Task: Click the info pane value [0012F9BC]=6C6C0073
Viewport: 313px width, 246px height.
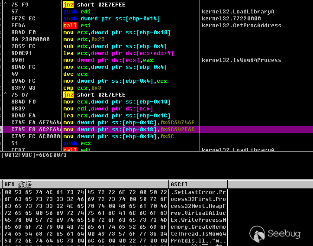Action: coord(34,155)
